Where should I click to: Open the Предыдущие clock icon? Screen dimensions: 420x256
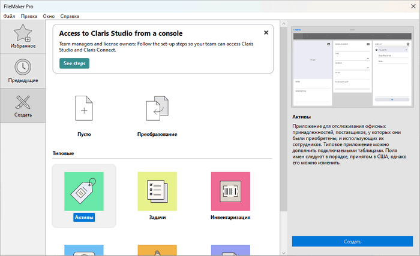click(x=23, y=67)
